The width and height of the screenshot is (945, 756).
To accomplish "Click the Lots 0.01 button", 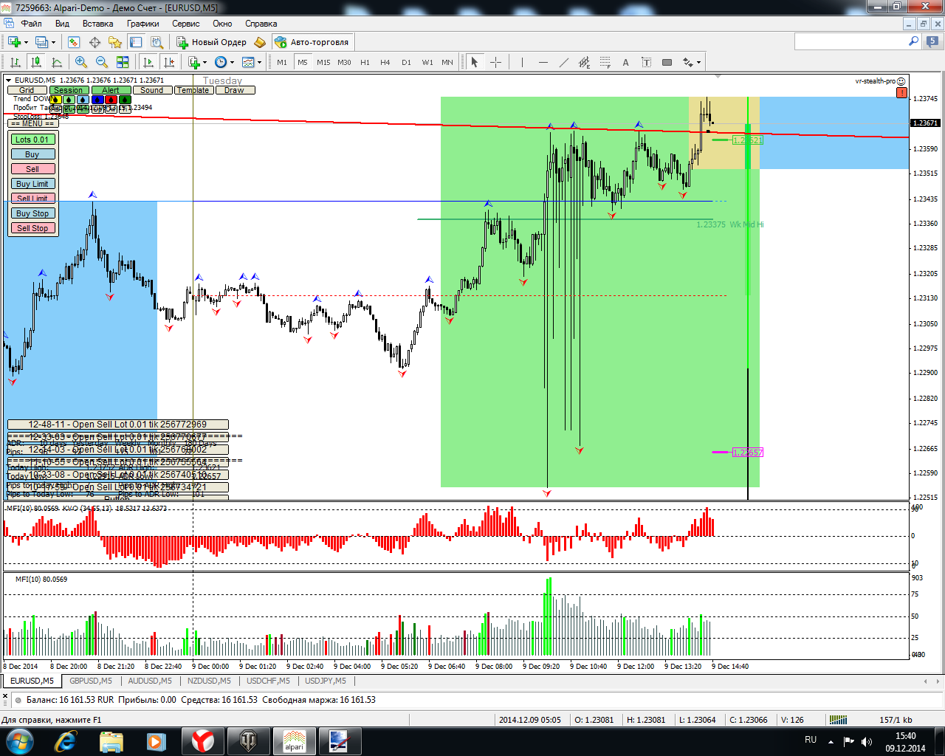I will [x=32, y=140].
